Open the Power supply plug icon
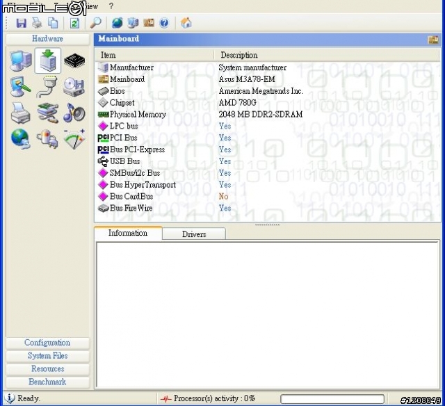Image resolution: width=445 pixels, height=406 pixels. point(48,139)
